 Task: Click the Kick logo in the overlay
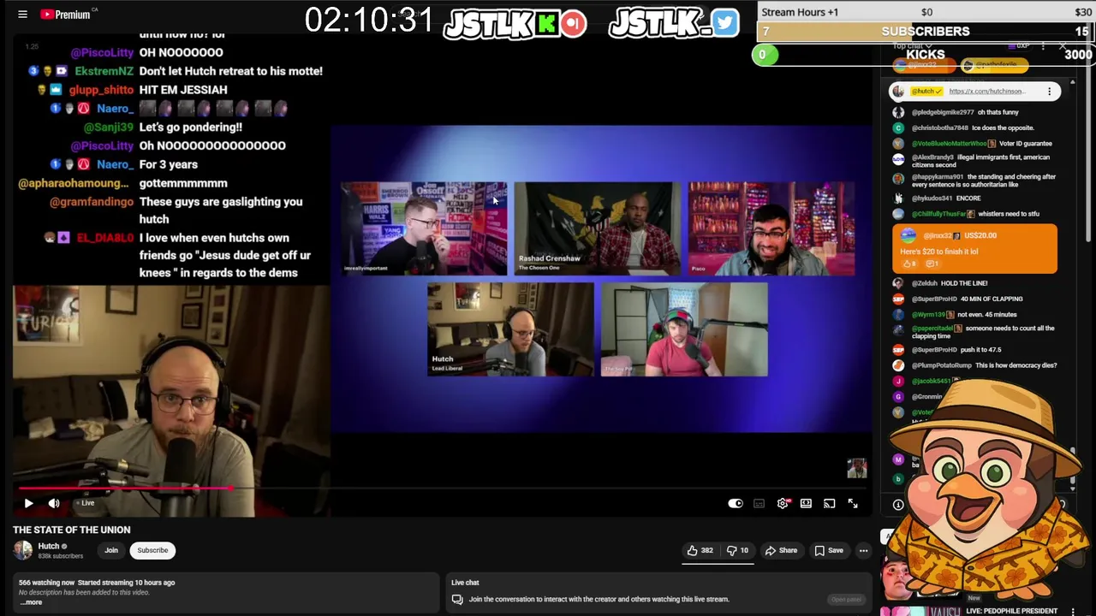click(547, 24)
